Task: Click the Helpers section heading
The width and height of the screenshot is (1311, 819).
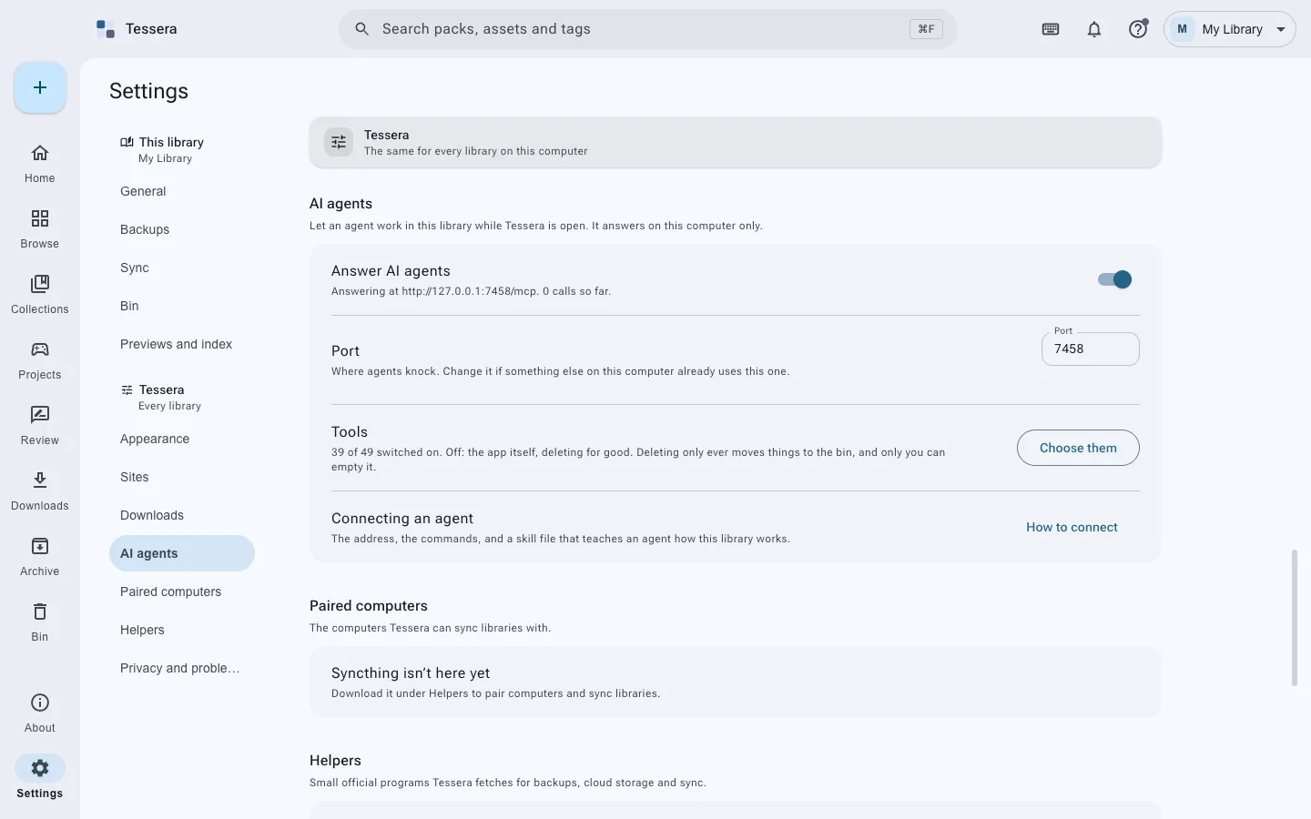Action: pos(335,761)
